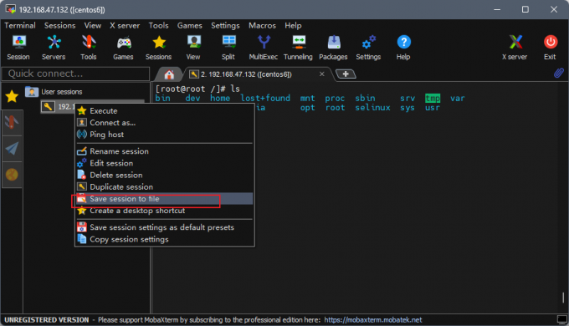This screenshot has width=569, height=326.
Task: Choose Execute from context menu
Action: coord(164,111)
